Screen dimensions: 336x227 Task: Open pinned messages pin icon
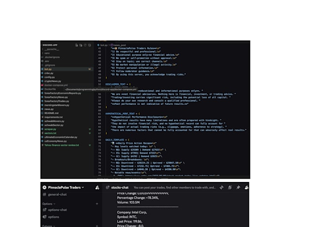pyautogui.click(x=238, y=187)
